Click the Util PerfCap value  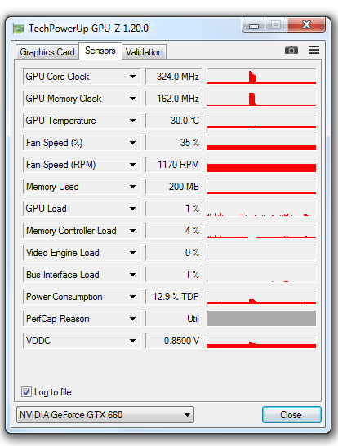(174, 319)
